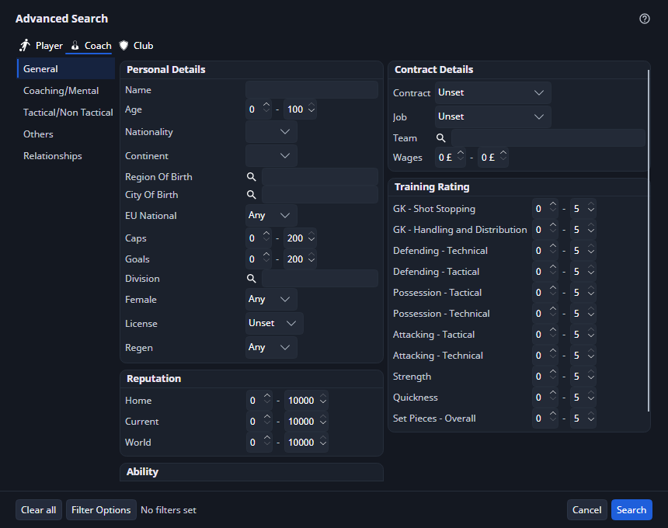The width and height of the screenshot is (668, 528).
Task: Click the Goals minimum stepper
Action: (x=259, y=259)
